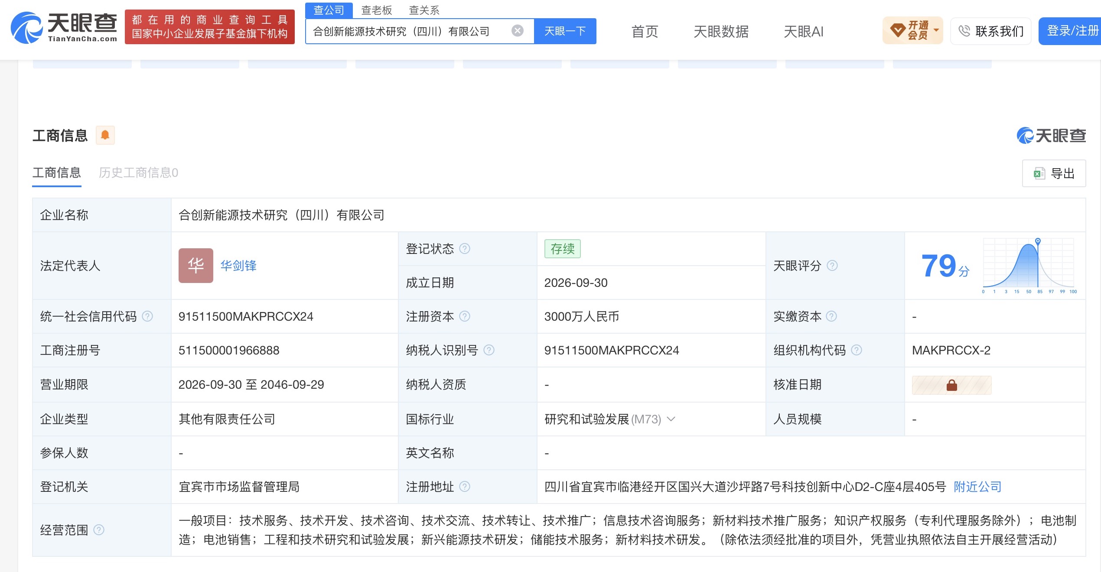
Task: Click the 天眼一下 search button
Action: [x=565, y=31]
